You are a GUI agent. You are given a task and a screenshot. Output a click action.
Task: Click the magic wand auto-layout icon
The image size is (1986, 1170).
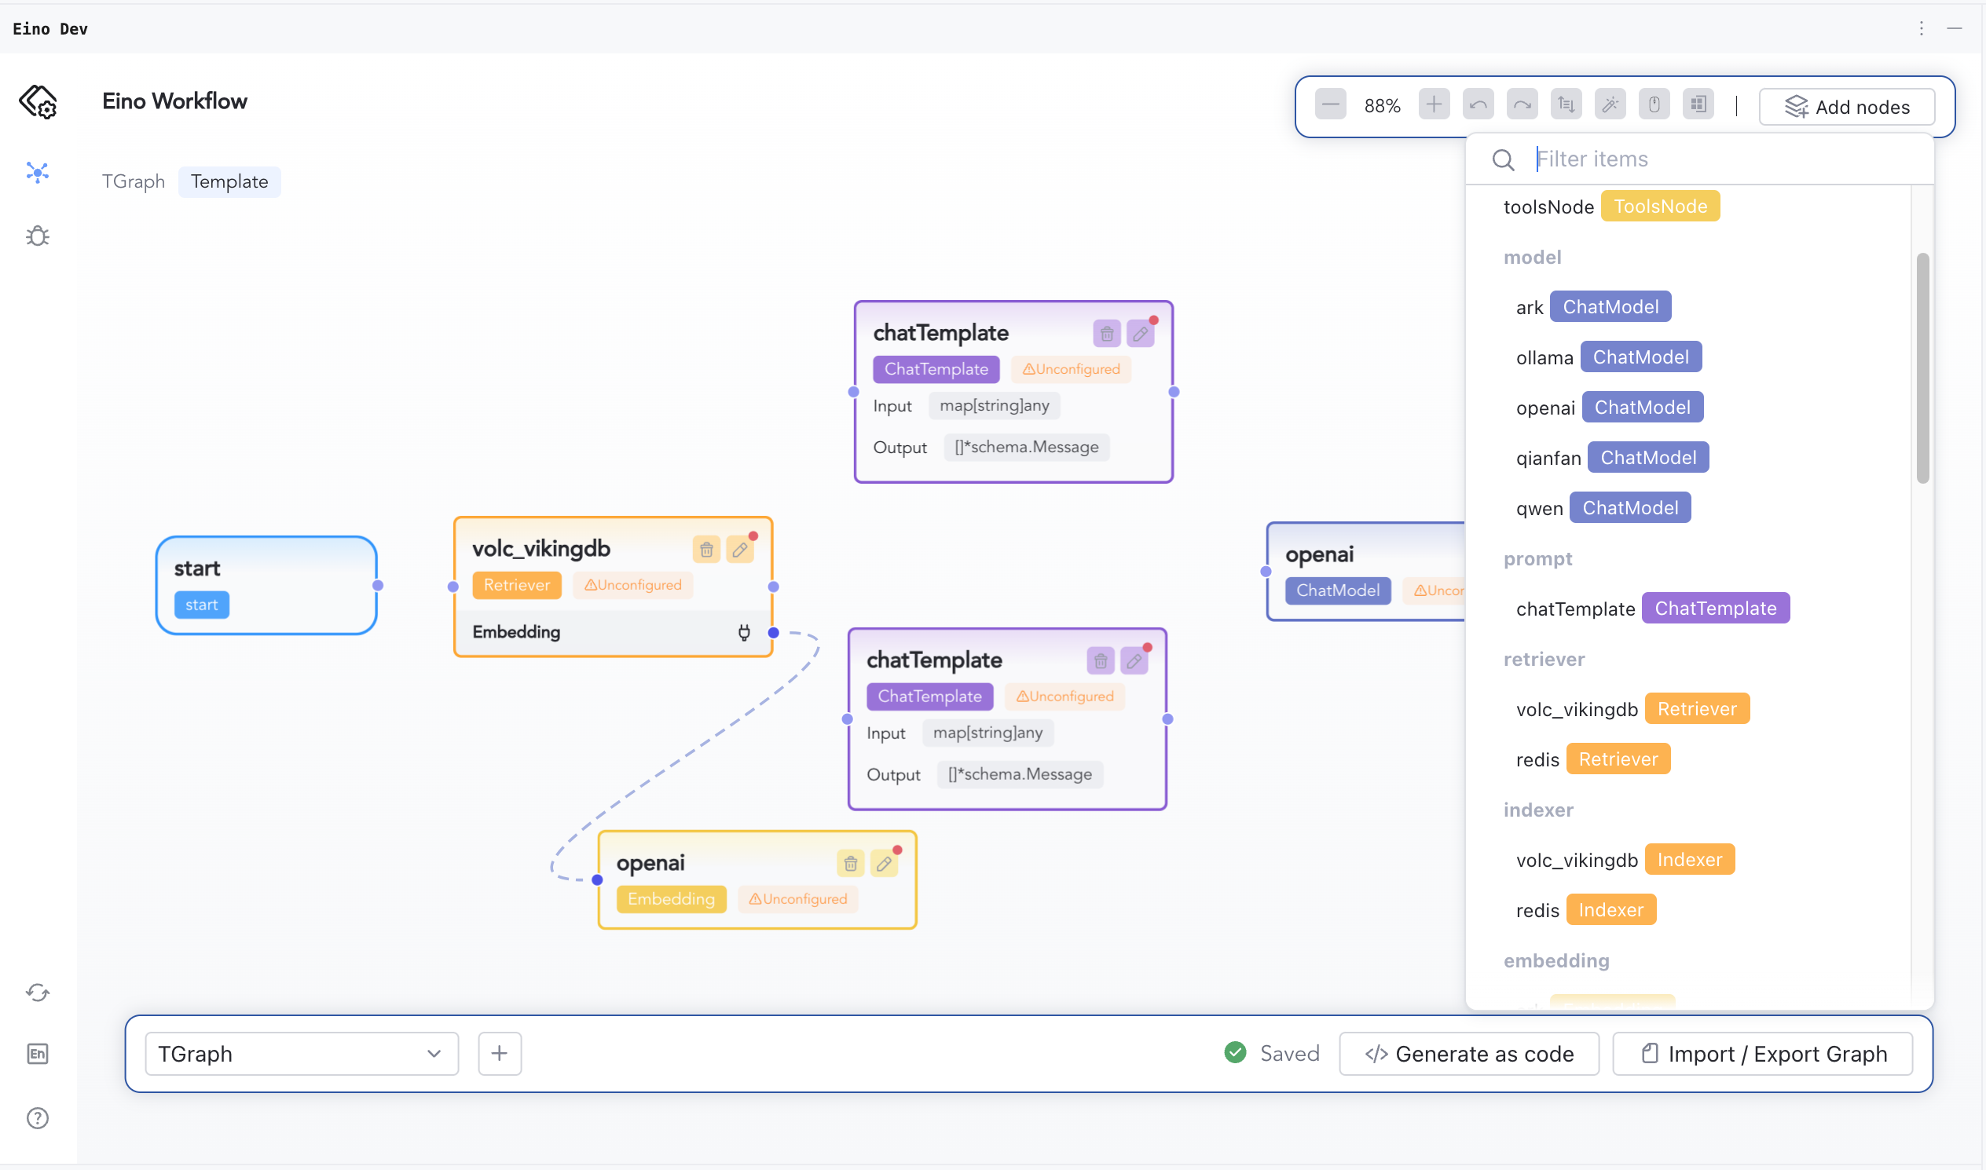pyautogui.click(x=1610, y=105)
